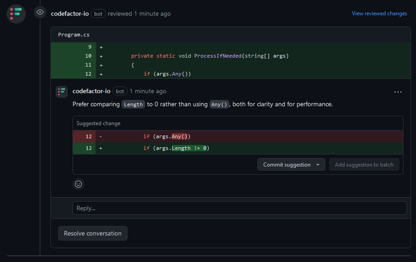Click the bot badge in review header

tap(98, 14)
